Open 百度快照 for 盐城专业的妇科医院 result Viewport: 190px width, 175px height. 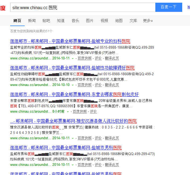click(x=85, y=58)
